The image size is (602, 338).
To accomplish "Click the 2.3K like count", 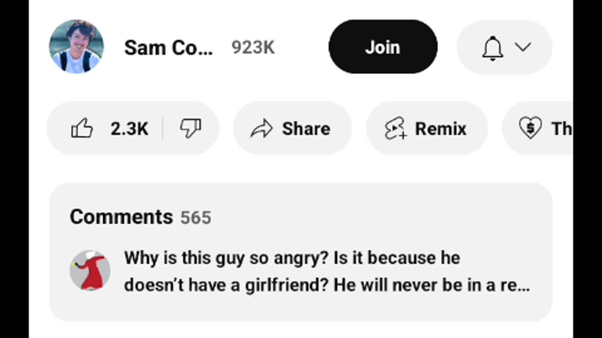I will 129,129.
